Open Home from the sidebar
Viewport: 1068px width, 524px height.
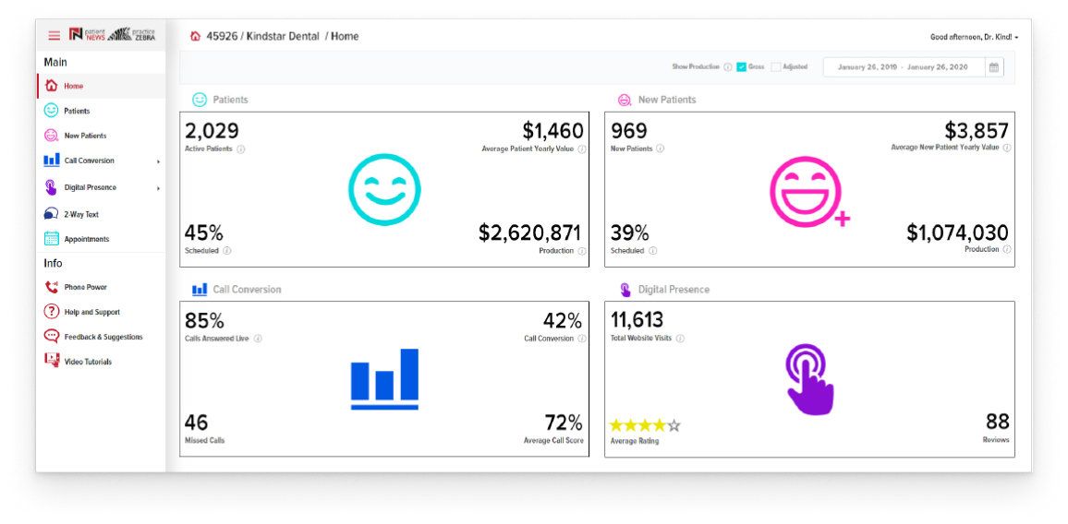tap(102, 87)
